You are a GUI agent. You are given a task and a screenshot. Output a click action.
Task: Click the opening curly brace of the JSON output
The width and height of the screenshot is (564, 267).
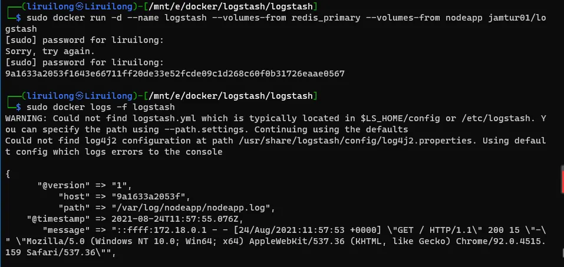[8, 174]
